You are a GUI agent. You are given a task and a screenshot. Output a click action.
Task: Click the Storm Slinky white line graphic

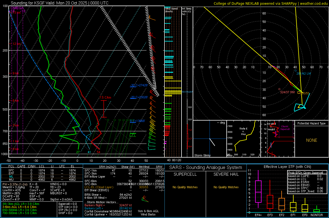point(212,142)
